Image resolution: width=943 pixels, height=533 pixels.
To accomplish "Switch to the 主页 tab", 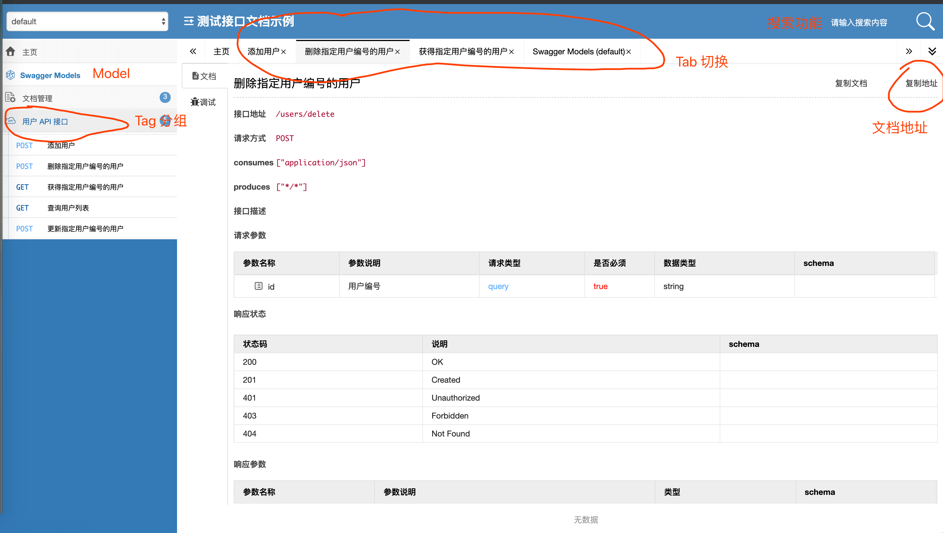I will click(x=221, y=51).
